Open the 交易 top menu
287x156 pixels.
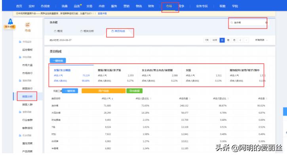click(89, 6)
